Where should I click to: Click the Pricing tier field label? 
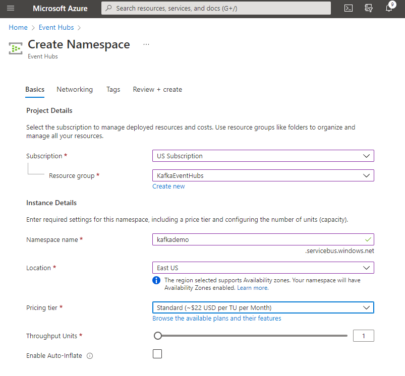coord(42,308)
